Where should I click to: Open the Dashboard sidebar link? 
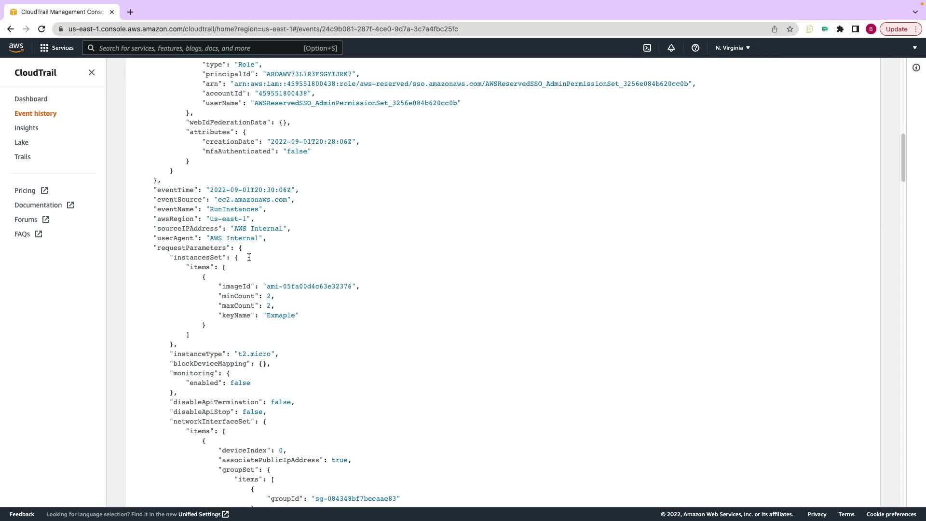tap(31, 99)
